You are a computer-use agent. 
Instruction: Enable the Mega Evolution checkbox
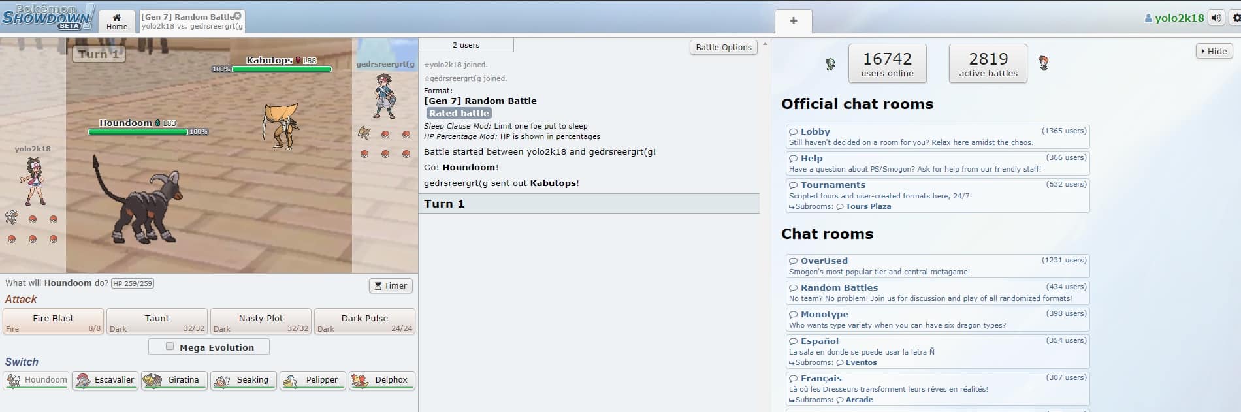(170, 347)
